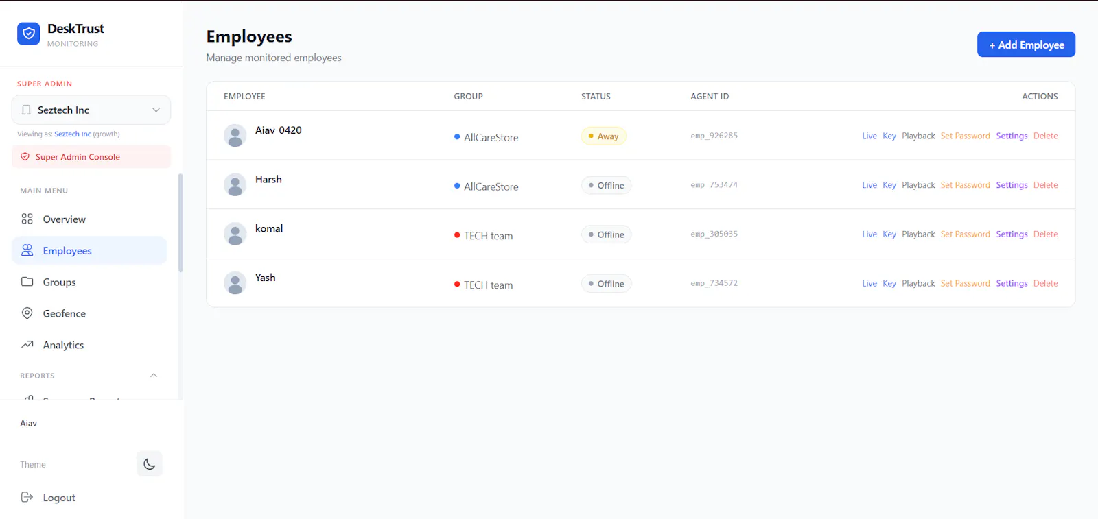Delete employee komal
This screenshot has height=519, width=1098.
pyautogui.click(x=1045, y=234)
